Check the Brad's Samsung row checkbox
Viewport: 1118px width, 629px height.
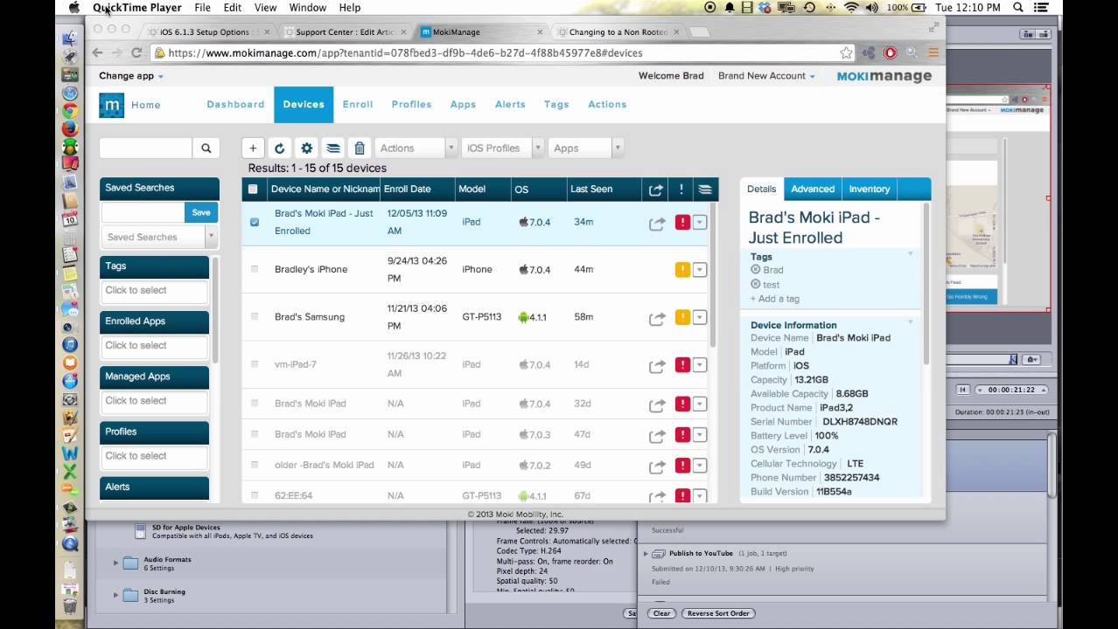coord(255,316)
